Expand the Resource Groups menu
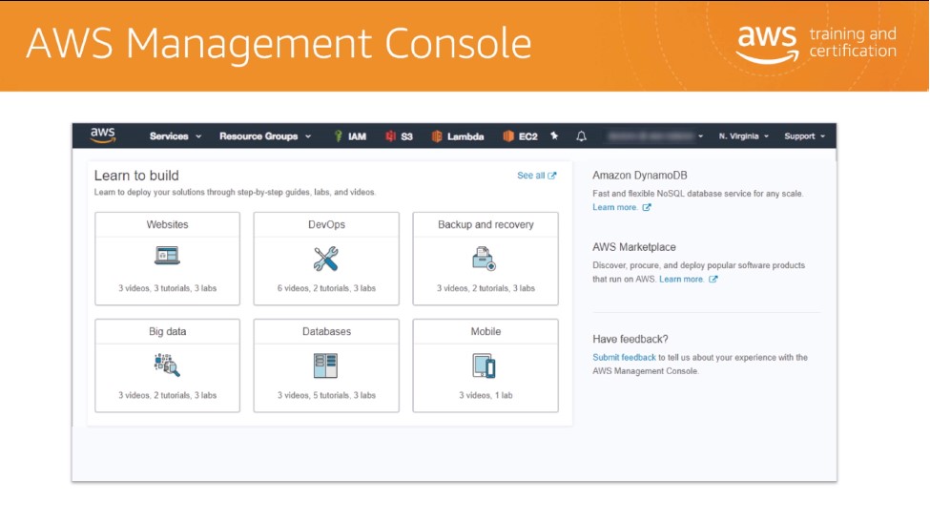Viewport: 930px width, 522px height. (265, 136)
